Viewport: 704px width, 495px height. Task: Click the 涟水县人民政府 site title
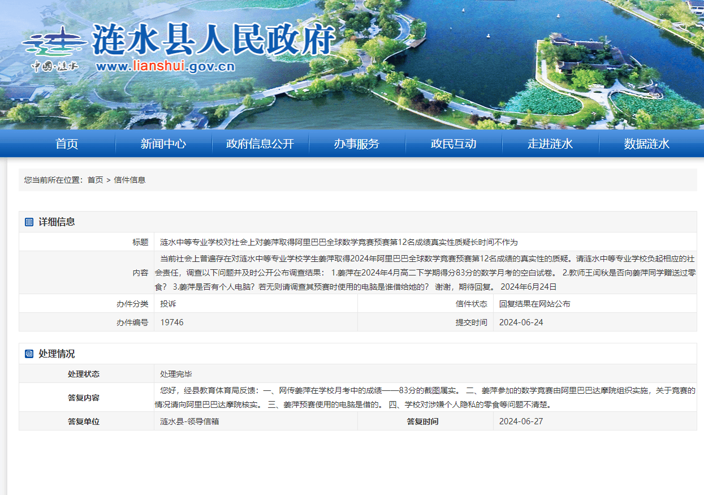214,40
